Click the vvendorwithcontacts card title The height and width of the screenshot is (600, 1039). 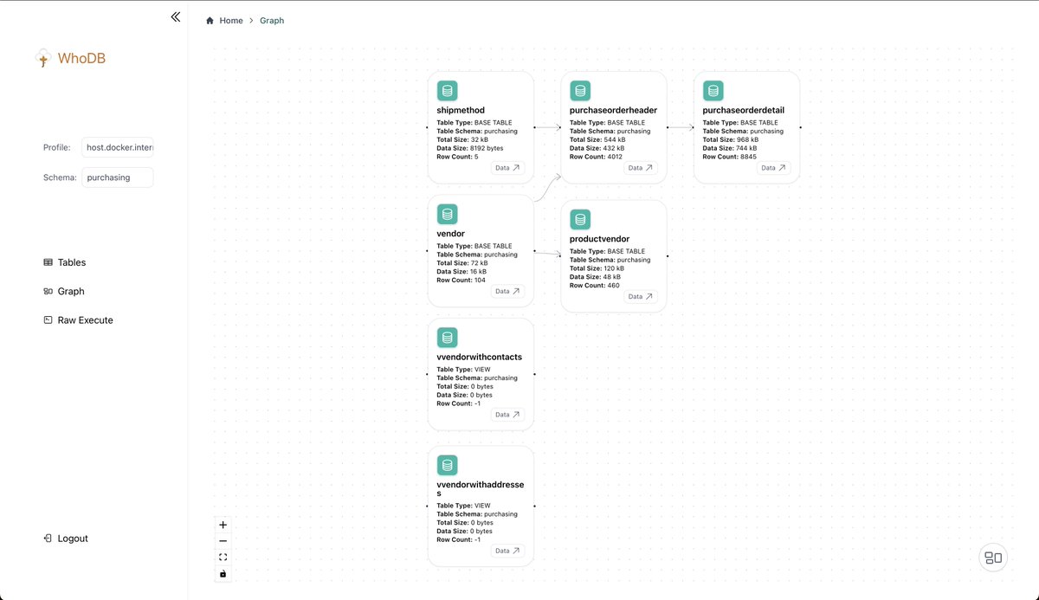[x=480, y=357]
